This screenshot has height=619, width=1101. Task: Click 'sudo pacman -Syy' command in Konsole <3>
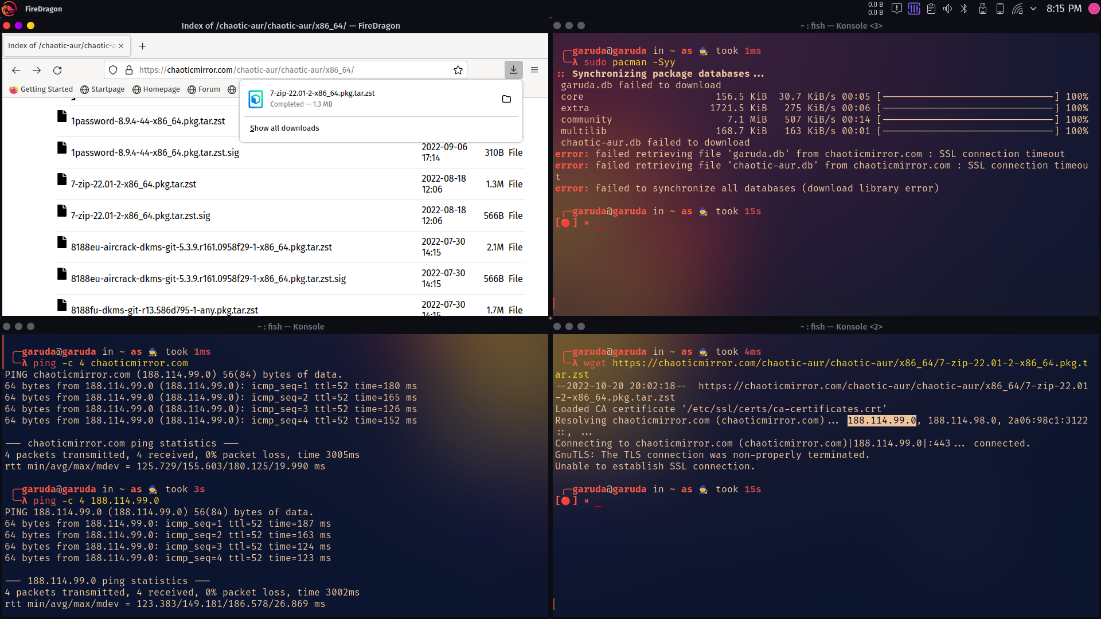pos(629,62)
